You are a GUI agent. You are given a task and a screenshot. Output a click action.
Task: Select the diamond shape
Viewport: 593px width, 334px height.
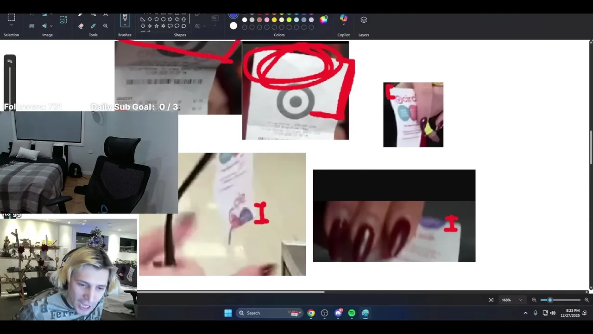[x=150, y=19]
